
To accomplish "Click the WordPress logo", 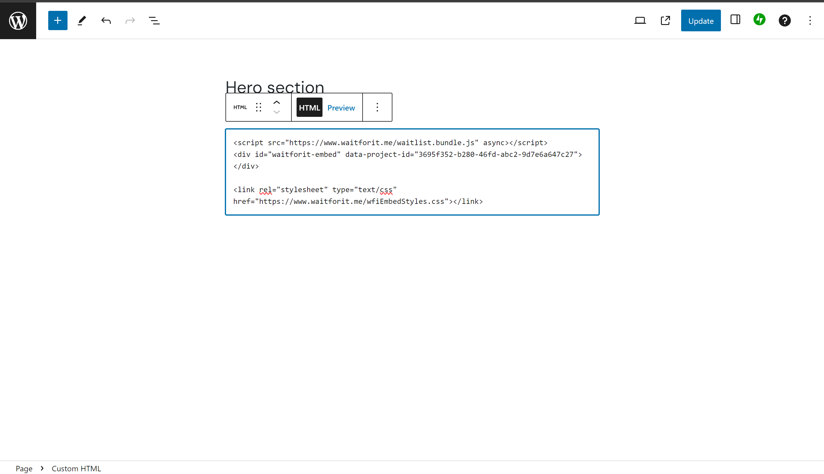I will pyautogui.click(x=18, y=20).
